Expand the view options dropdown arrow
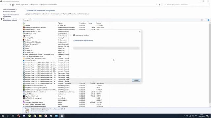211x118 pixels. click(205, 20)
